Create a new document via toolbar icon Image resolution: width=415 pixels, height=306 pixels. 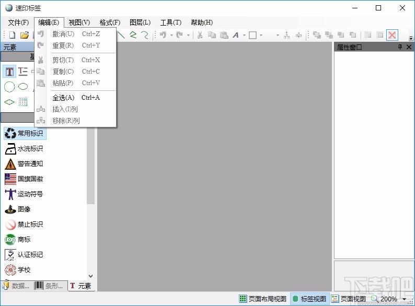13,35
